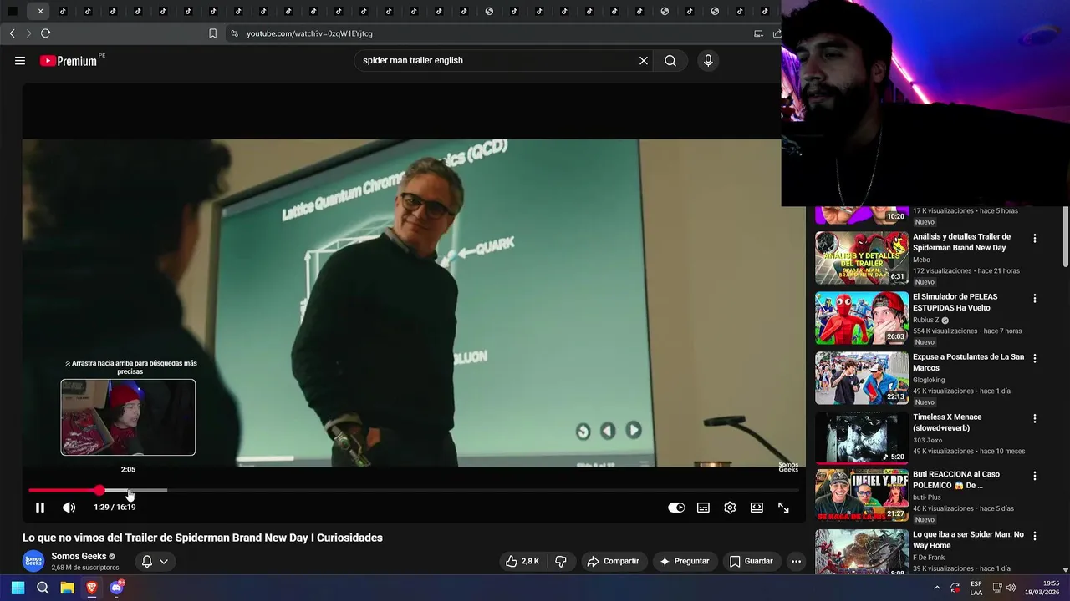
Task: Open 'Análisis y detalles Trailer de Spiderman' thumbnail
Action: 862,258
